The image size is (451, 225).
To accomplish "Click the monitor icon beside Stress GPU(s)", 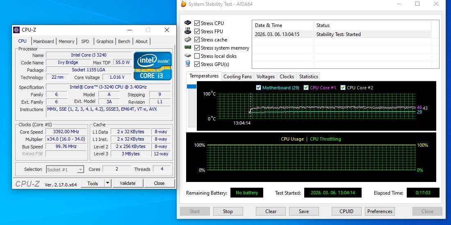I will click(x=188, y=64).
